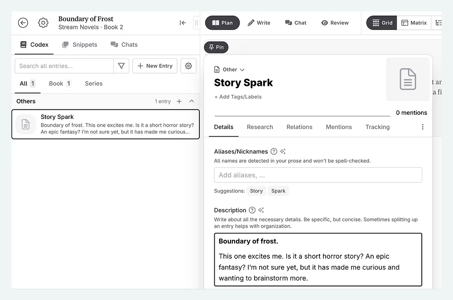453x300 pixels.
Task: Open the Relations tab
Action: click(x=299, y=127)
